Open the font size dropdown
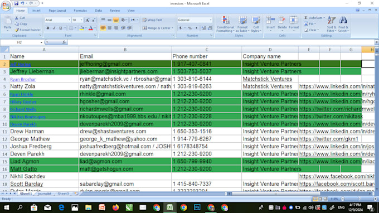This screenshot has height=213, width=379. pyautogui.click(x=81, y=20)
